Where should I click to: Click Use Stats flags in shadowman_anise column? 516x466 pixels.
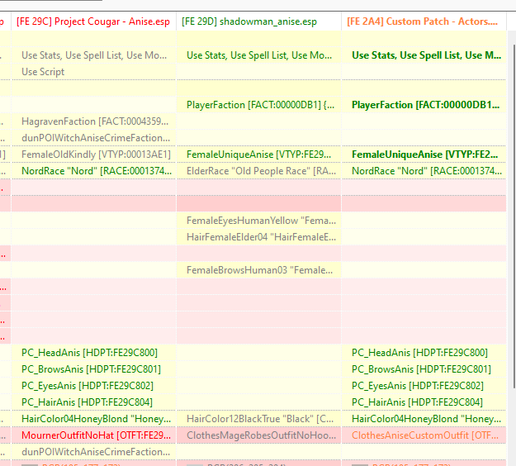pos(258,55)
